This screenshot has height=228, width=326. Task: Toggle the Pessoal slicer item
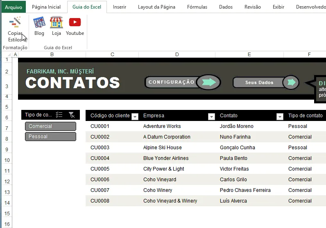[50, 137]
